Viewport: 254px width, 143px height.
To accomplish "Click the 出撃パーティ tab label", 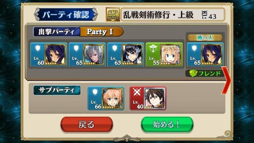I will coord(57,32).
